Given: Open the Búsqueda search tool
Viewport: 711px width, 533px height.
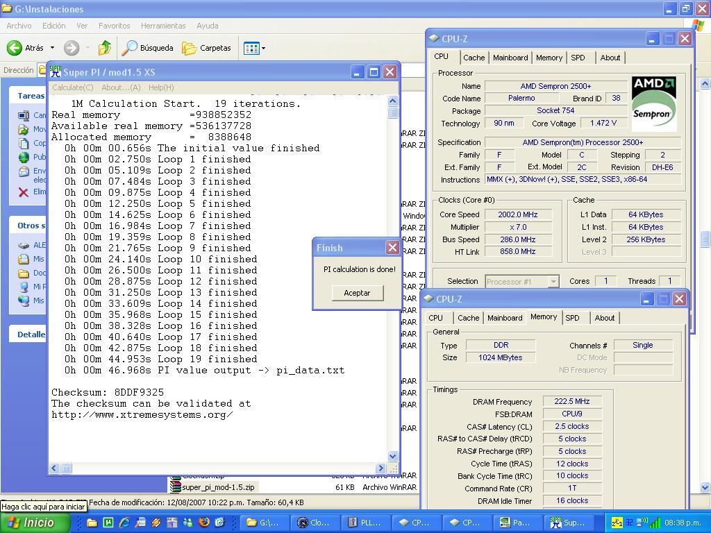Looking at the screenshot, I should point(147,48).
